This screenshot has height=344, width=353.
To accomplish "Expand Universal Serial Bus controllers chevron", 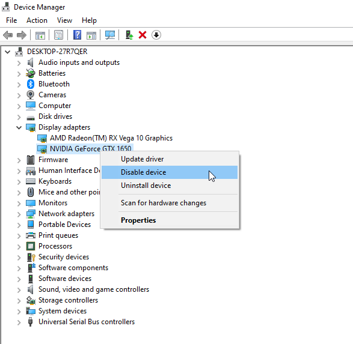I will [19, 322].
